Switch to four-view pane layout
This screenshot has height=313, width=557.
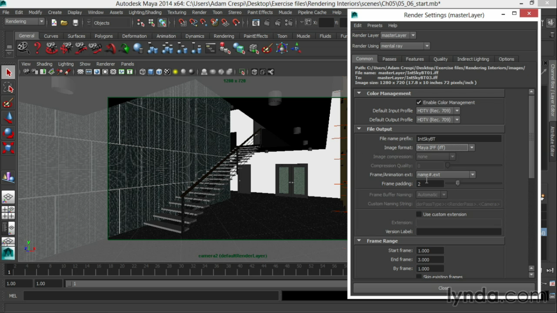pos(8,212)
